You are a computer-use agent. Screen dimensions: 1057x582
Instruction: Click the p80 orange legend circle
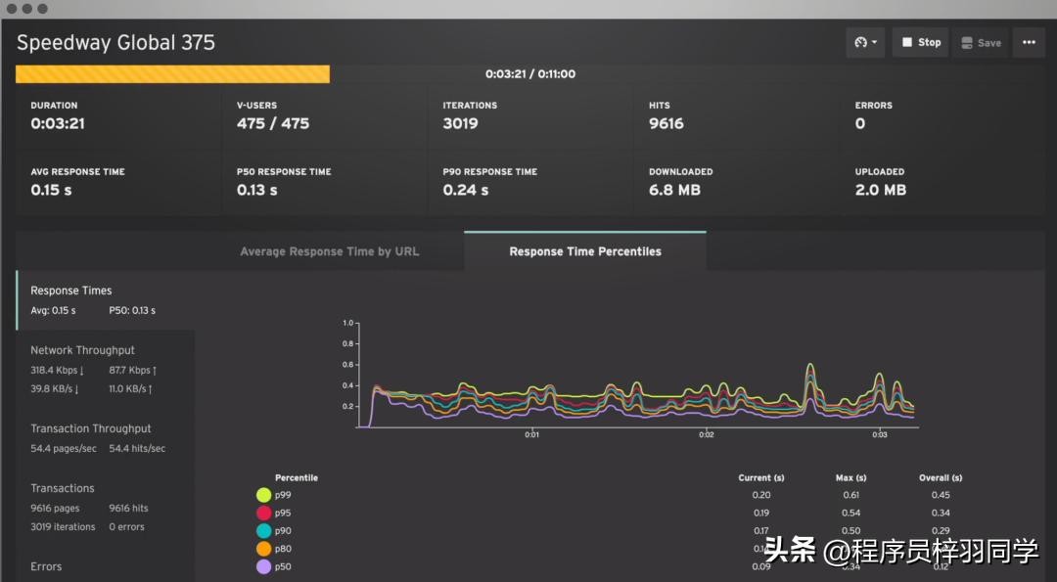(263, 549)
